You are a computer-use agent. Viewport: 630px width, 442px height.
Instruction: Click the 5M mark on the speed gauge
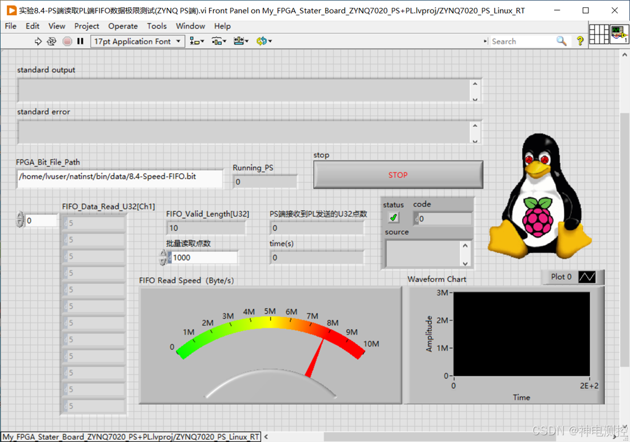click(x=270, y=311)
